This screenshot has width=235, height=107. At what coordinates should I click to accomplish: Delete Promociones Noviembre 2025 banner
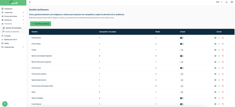tap(223, 86)
